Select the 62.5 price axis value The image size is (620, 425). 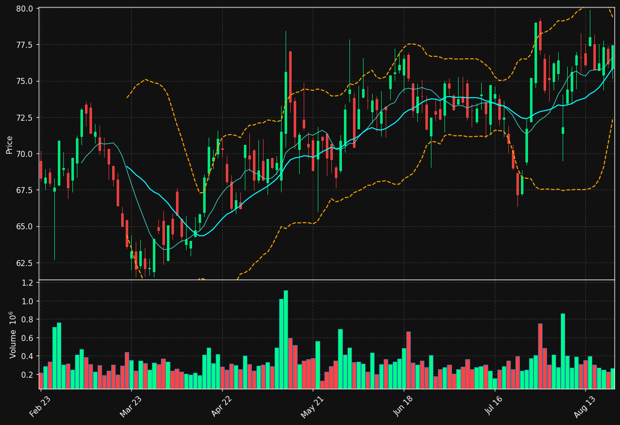pyautogui.click(x=24, y=263)
